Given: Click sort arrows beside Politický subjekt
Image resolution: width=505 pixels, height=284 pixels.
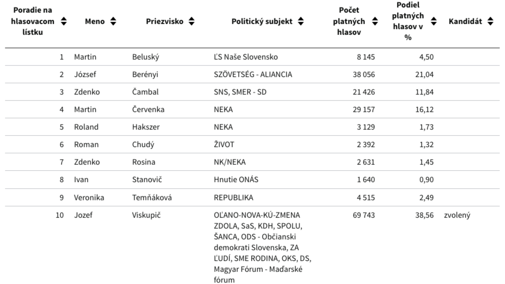Looking at the screenshot, I should point(301,21).
